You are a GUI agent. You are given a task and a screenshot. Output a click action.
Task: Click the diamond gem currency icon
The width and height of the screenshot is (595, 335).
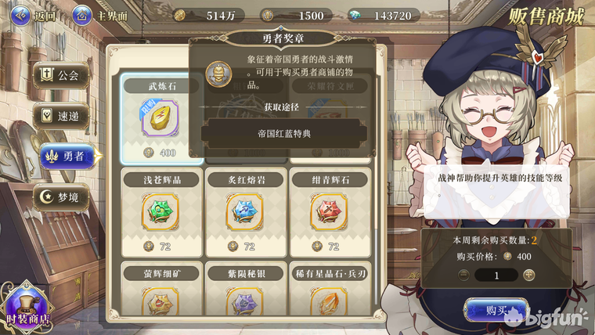point(355,16)
